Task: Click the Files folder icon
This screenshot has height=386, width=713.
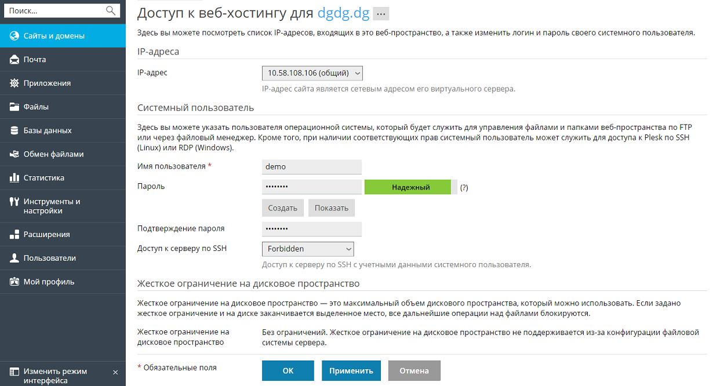Action: click(14, 107)
